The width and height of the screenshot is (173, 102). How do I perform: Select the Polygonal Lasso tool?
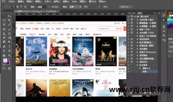[x=4, y=20]
